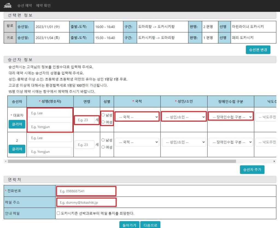The width and height of the screenshot is (280, 228).
Task: Select 남성 radio for passenger 2
Action: tap(103, 140)
